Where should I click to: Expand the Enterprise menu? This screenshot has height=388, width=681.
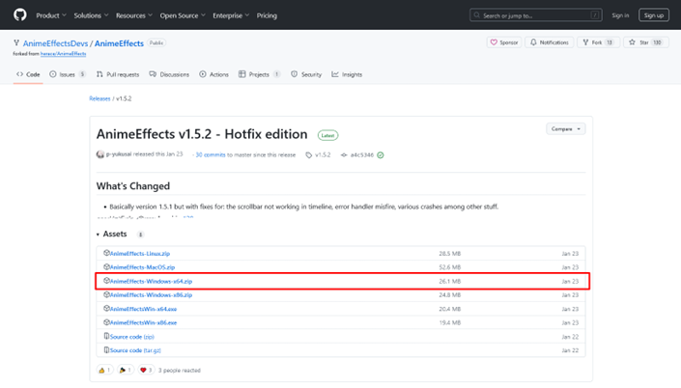[231, 15]
